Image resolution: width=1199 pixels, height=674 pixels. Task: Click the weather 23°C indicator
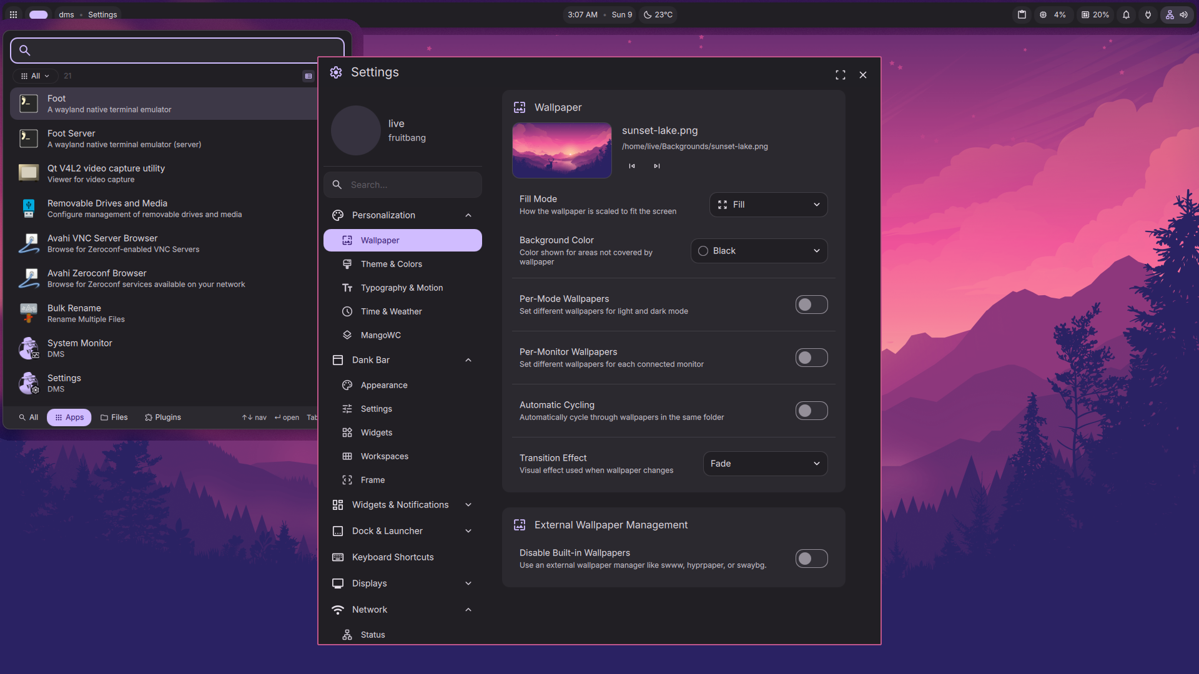click(658, 14)
